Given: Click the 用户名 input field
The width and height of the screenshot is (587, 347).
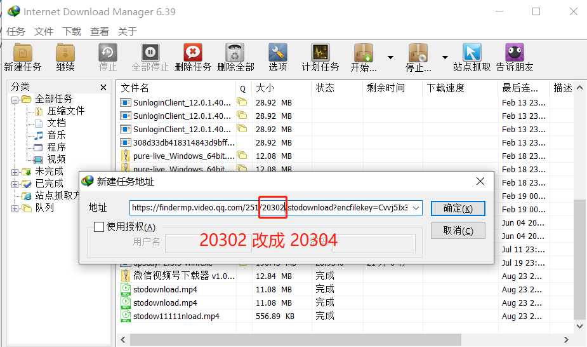Looking at the screenshot, I should tap(208, 243).
